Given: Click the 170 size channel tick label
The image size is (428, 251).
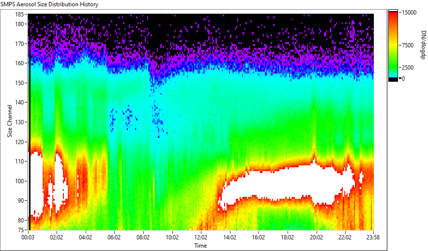Looking at the screenshot, I should pyautogui.click(x=20, y=44).
